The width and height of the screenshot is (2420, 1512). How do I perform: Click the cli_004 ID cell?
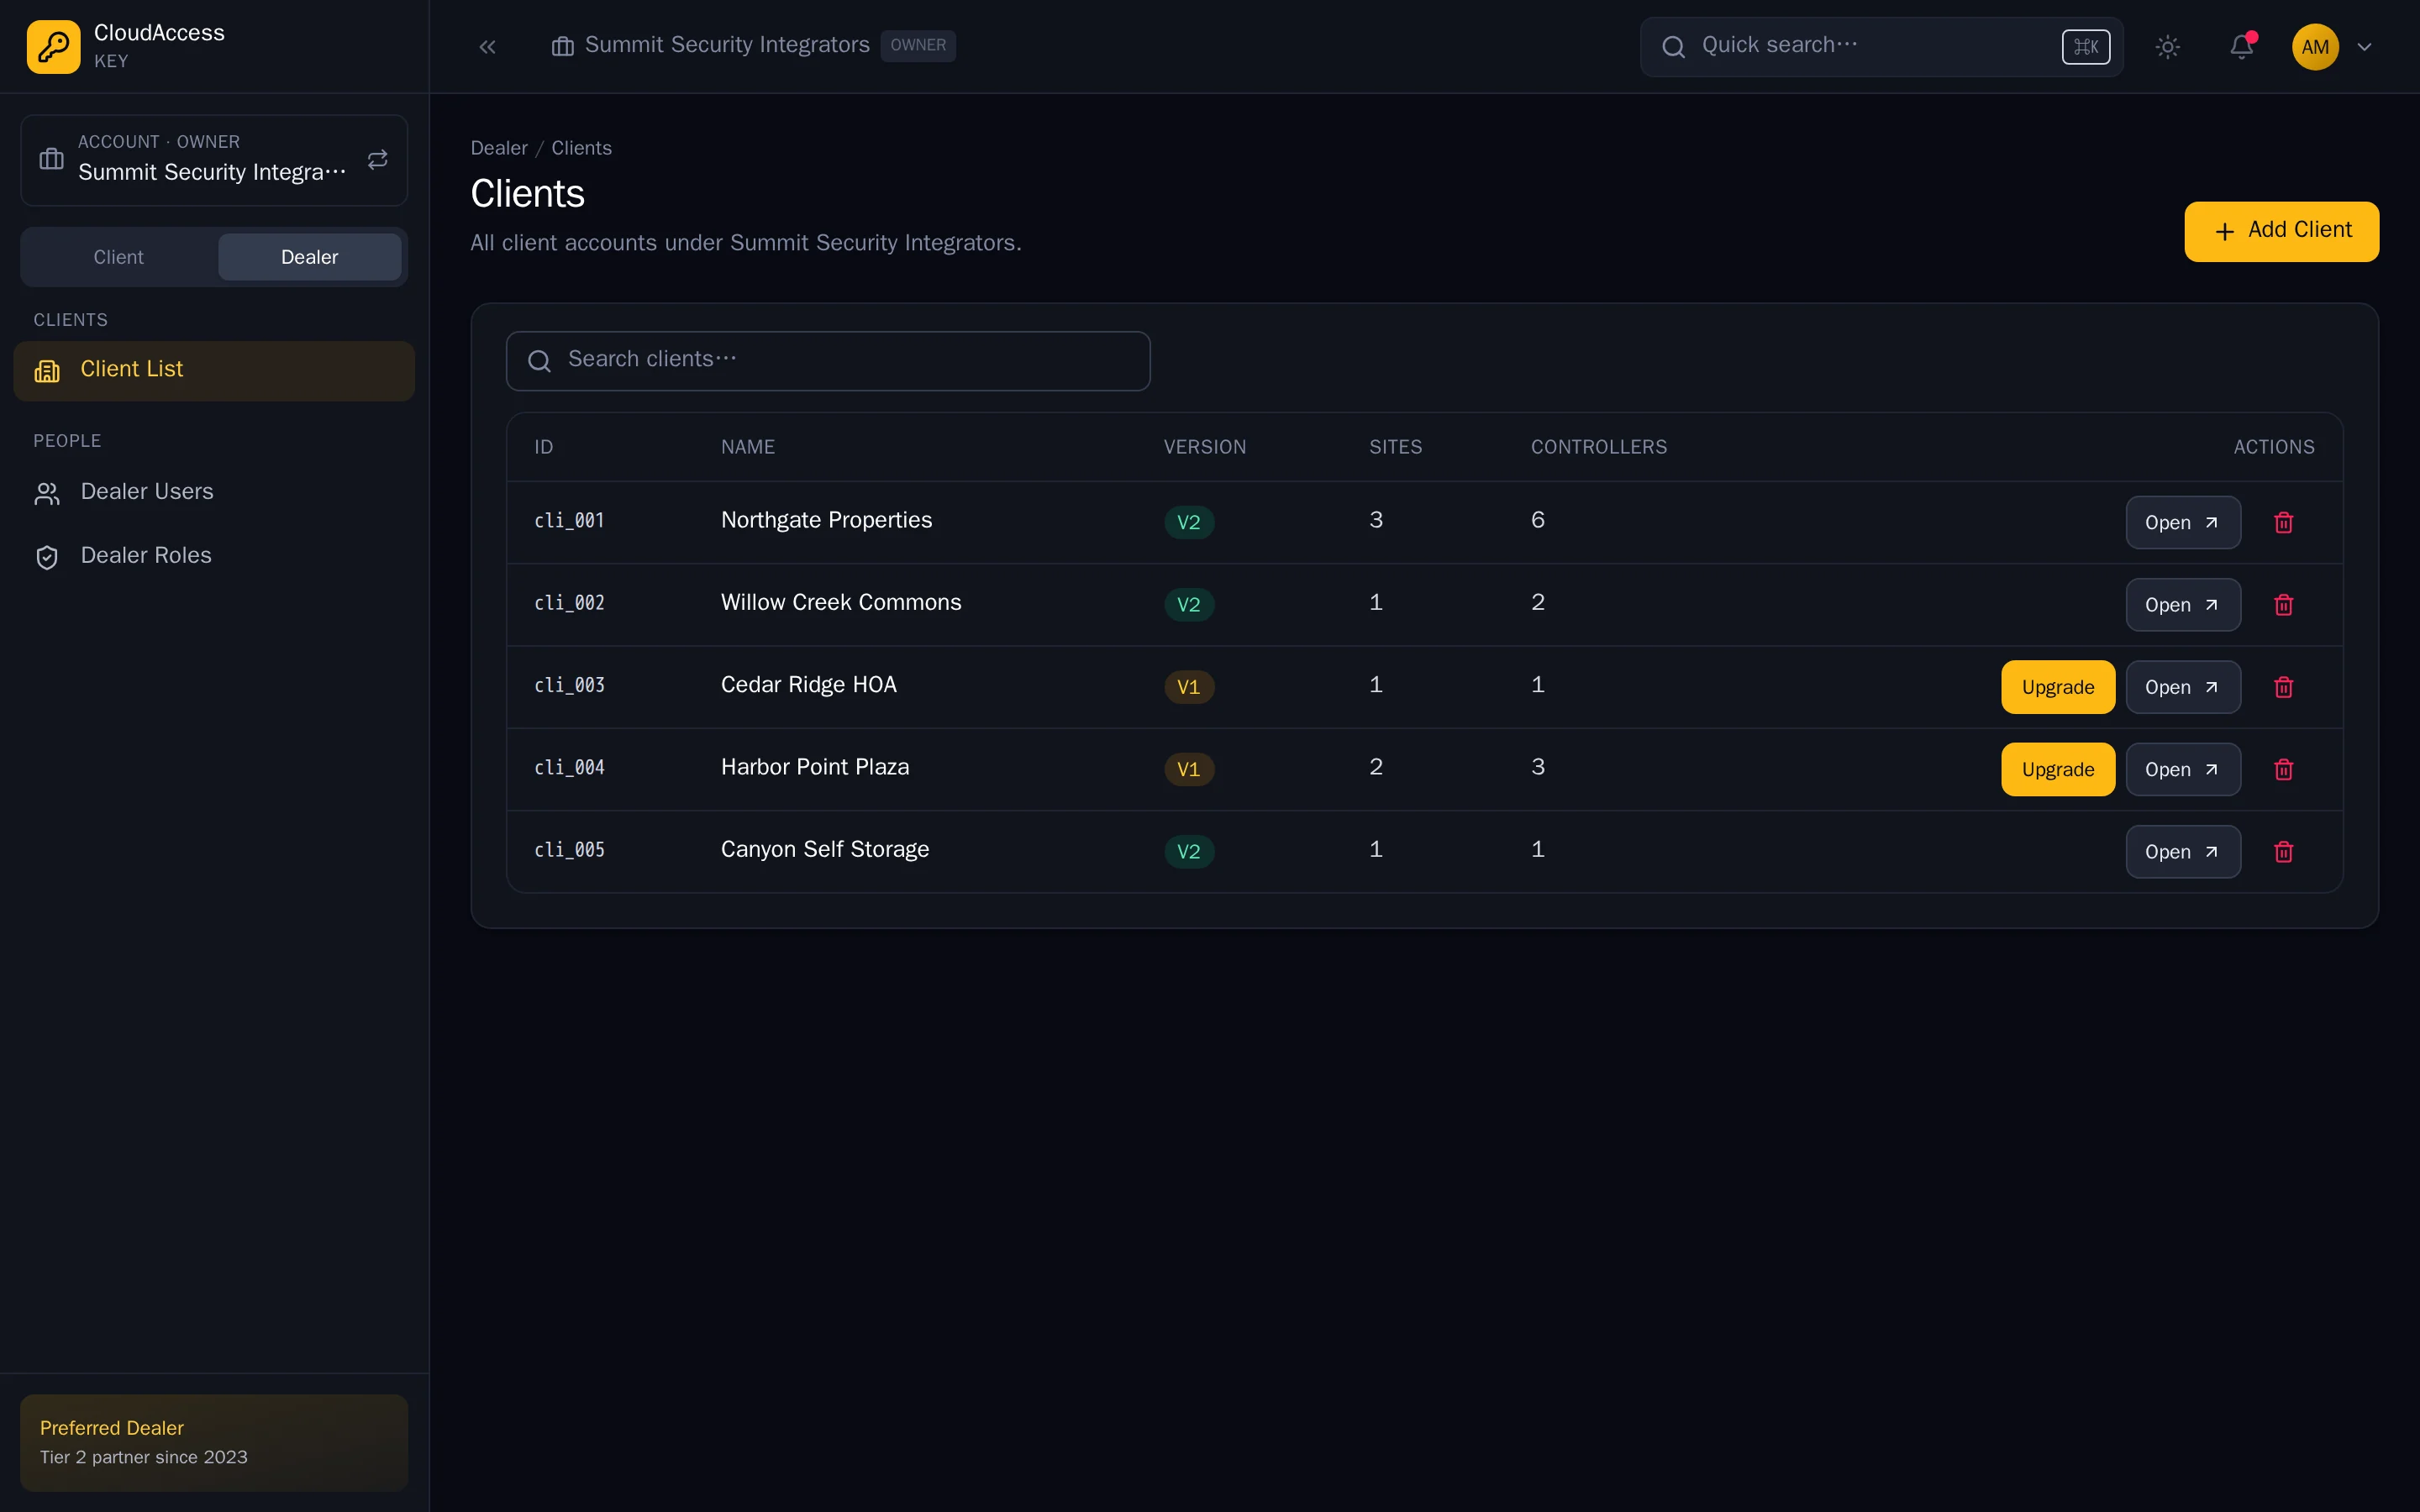click(569, 768)
